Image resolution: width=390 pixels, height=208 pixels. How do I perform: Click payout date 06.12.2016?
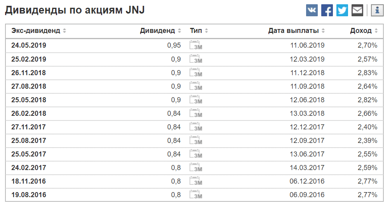click(x=307, y=181)
